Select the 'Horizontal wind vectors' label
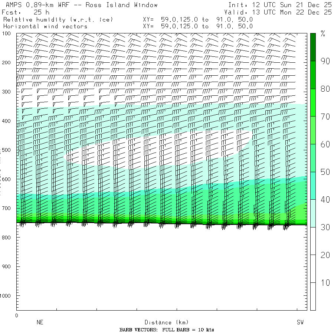The height and width of the screenshot is (334, 334). [x=45, y=26]
